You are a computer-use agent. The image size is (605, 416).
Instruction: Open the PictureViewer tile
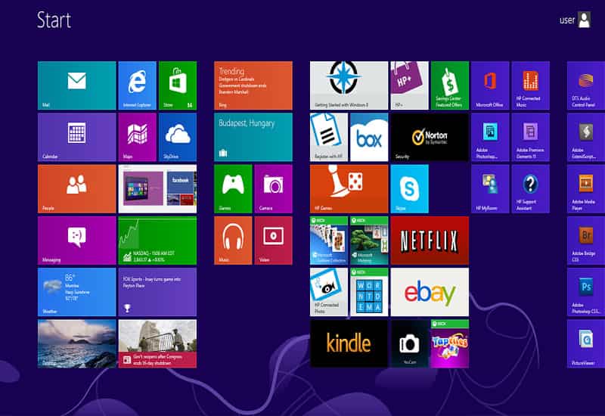click(586, 343)
